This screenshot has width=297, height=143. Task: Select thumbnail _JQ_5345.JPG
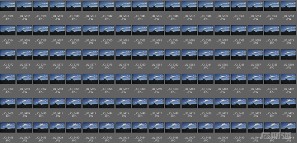[x=156, y=6]
